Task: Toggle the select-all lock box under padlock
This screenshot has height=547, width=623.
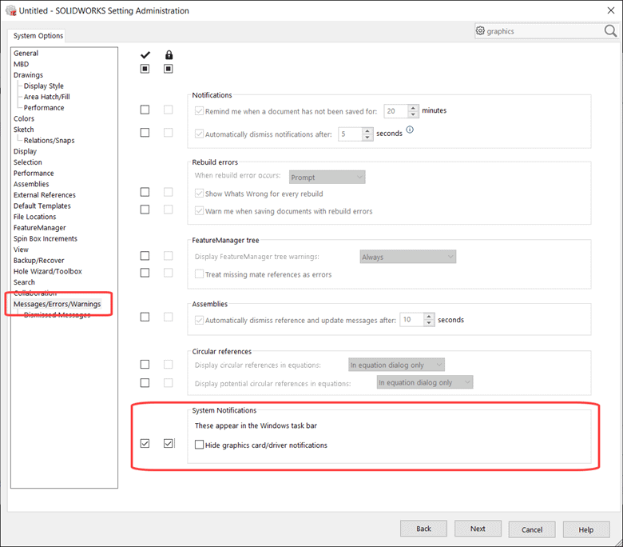Action: [168, 69]
